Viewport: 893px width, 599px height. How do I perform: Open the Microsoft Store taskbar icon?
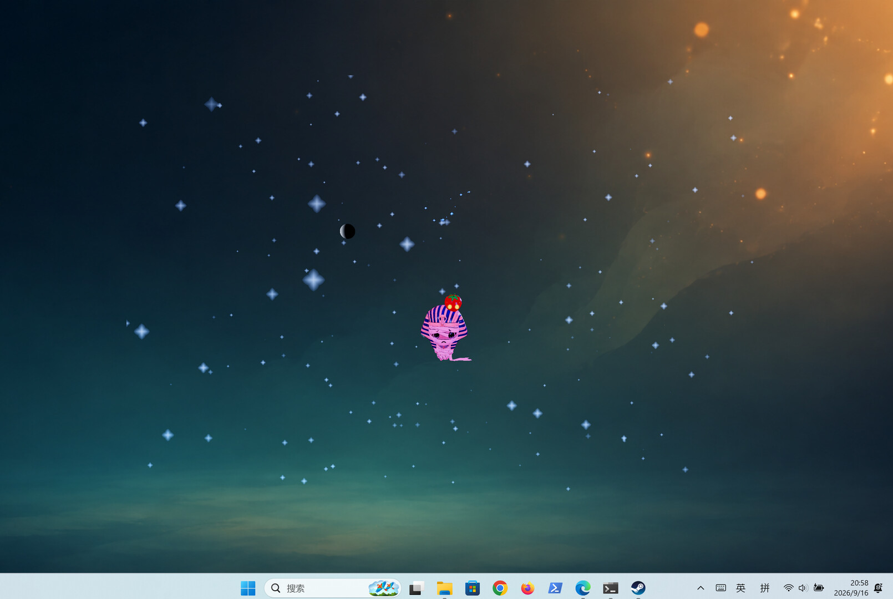472,588
